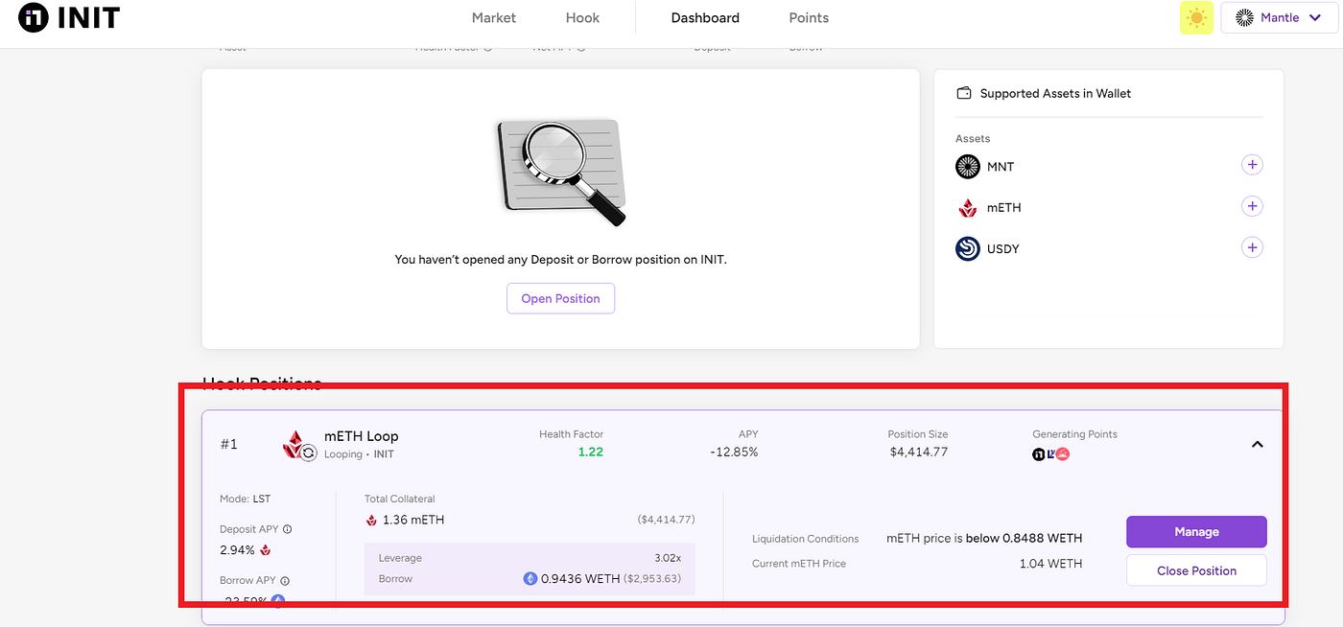Open the Points tab

click(809, 17)
